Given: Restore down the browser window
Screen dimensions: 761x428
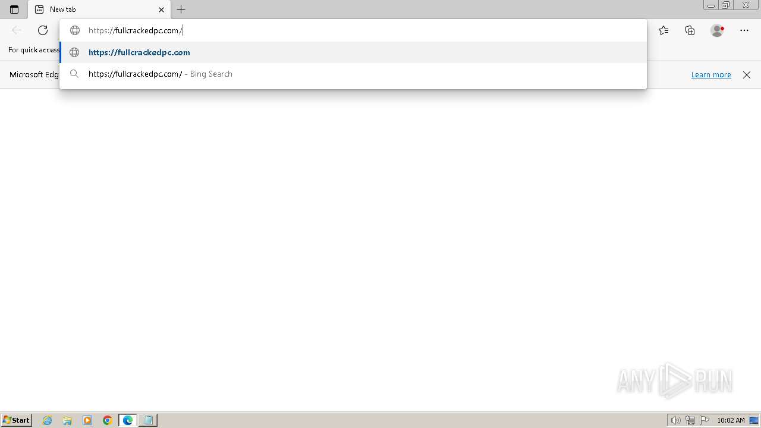Looking at the screenshot, I should (726, 5).
